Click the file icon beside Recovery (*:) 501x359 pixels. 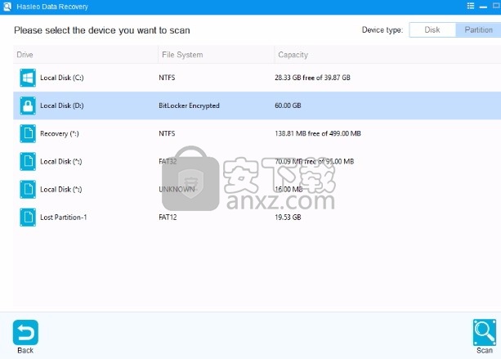28,133
